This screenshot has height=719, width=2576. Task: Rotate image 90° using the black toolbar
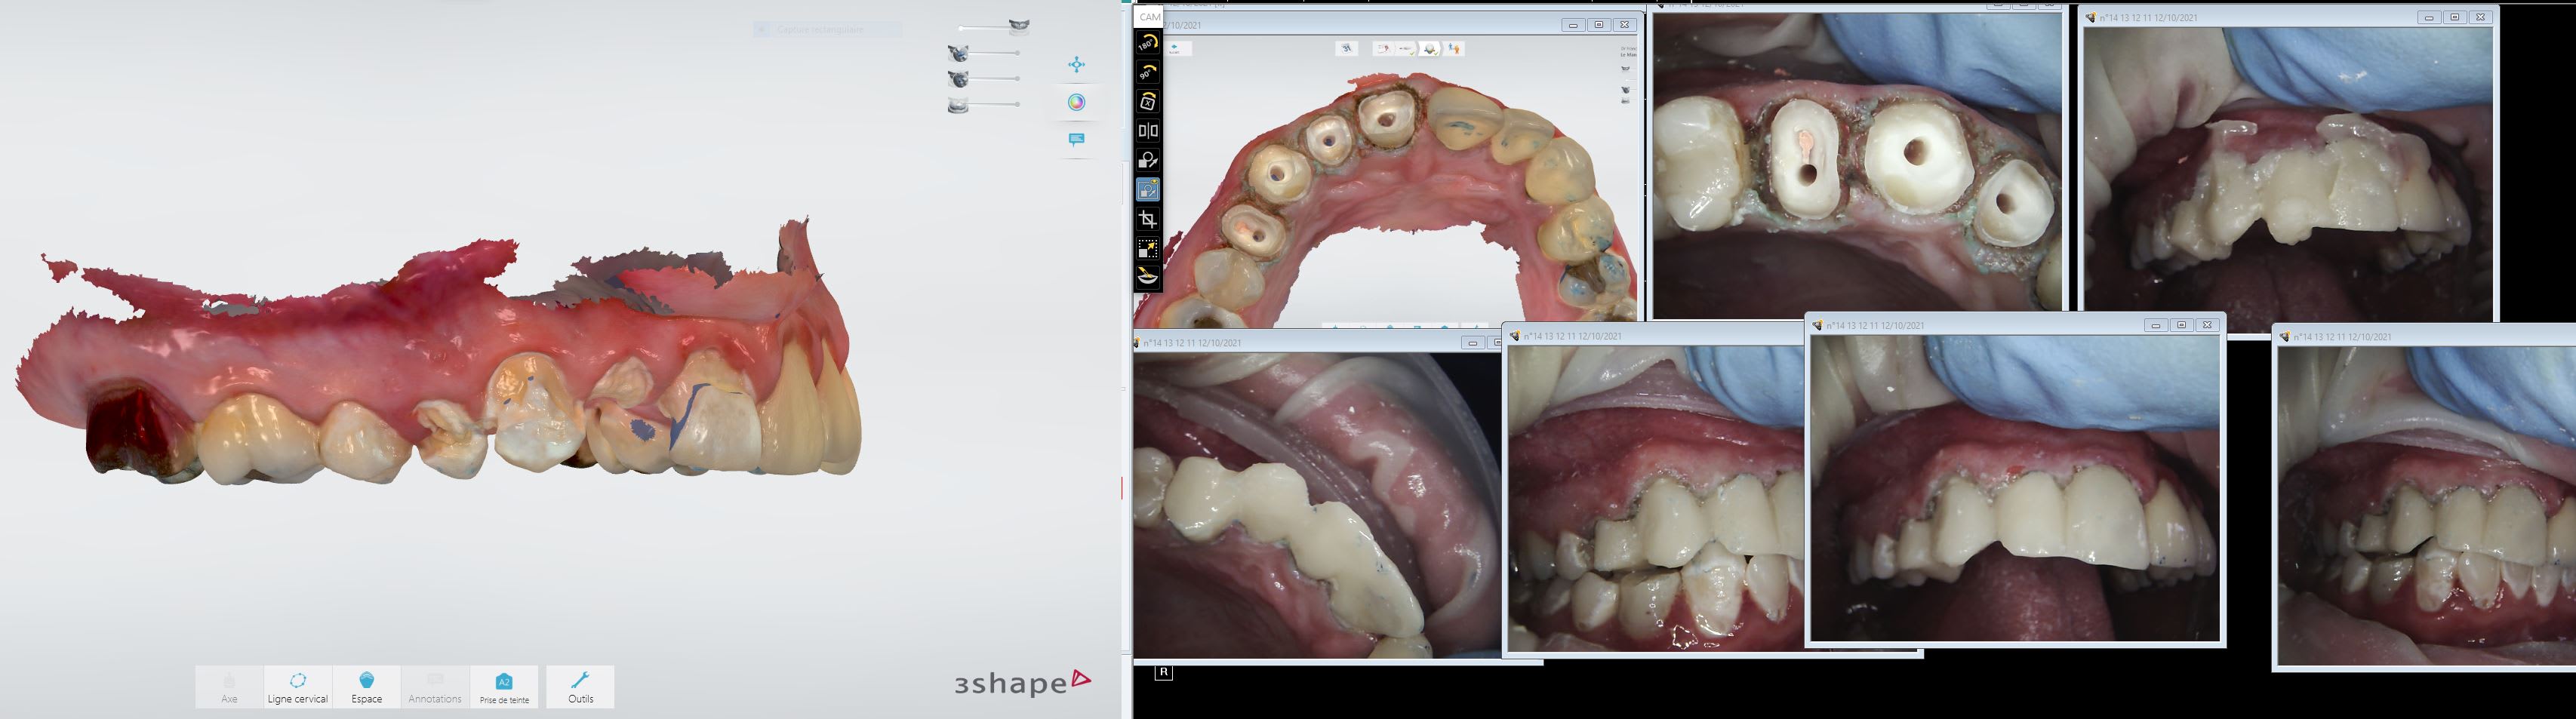pyautogui.click(x=1147, y=73)
